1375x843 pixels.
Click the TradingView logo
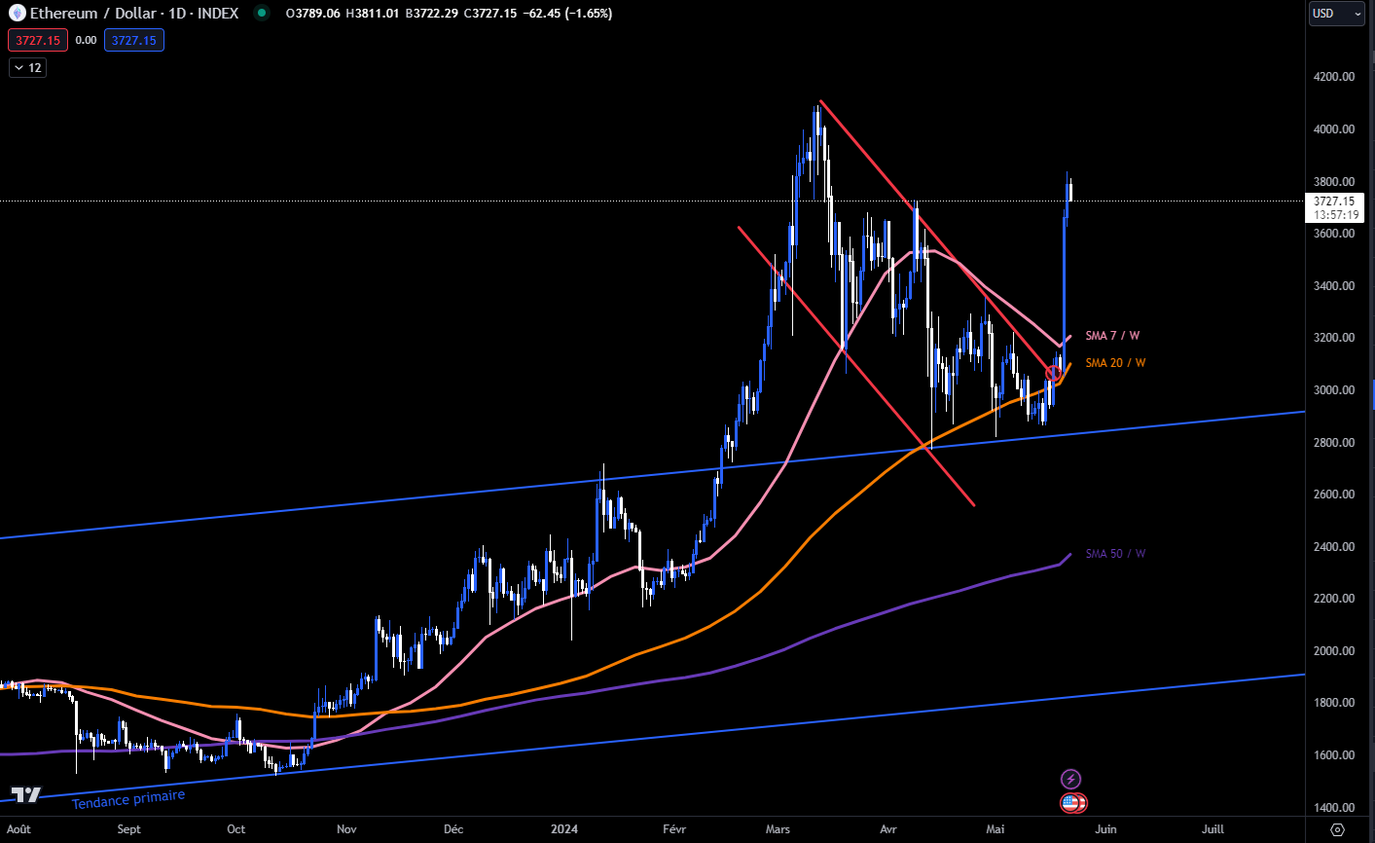click(x=25, y=794)
